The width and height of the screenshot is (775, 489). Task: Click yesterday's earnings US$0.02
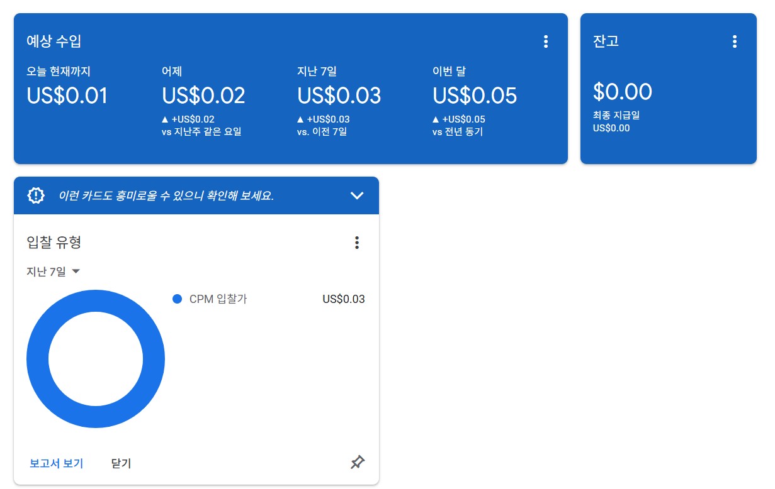coord(203,96)
